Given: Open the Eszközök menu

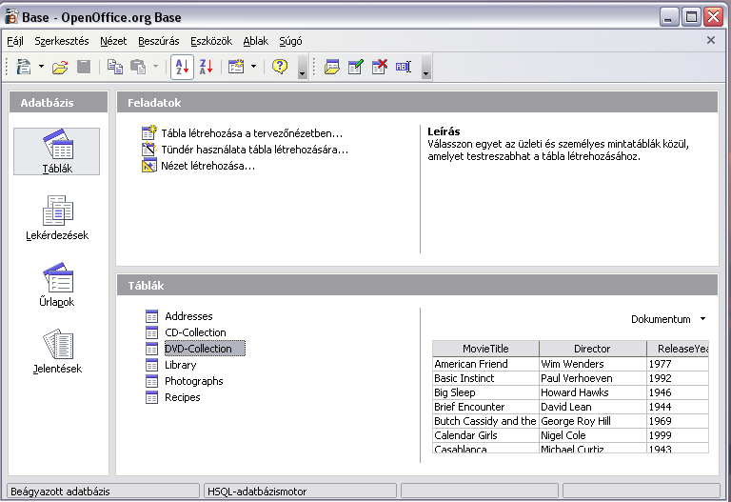Looking at the screenshot, I should point(210,41).
